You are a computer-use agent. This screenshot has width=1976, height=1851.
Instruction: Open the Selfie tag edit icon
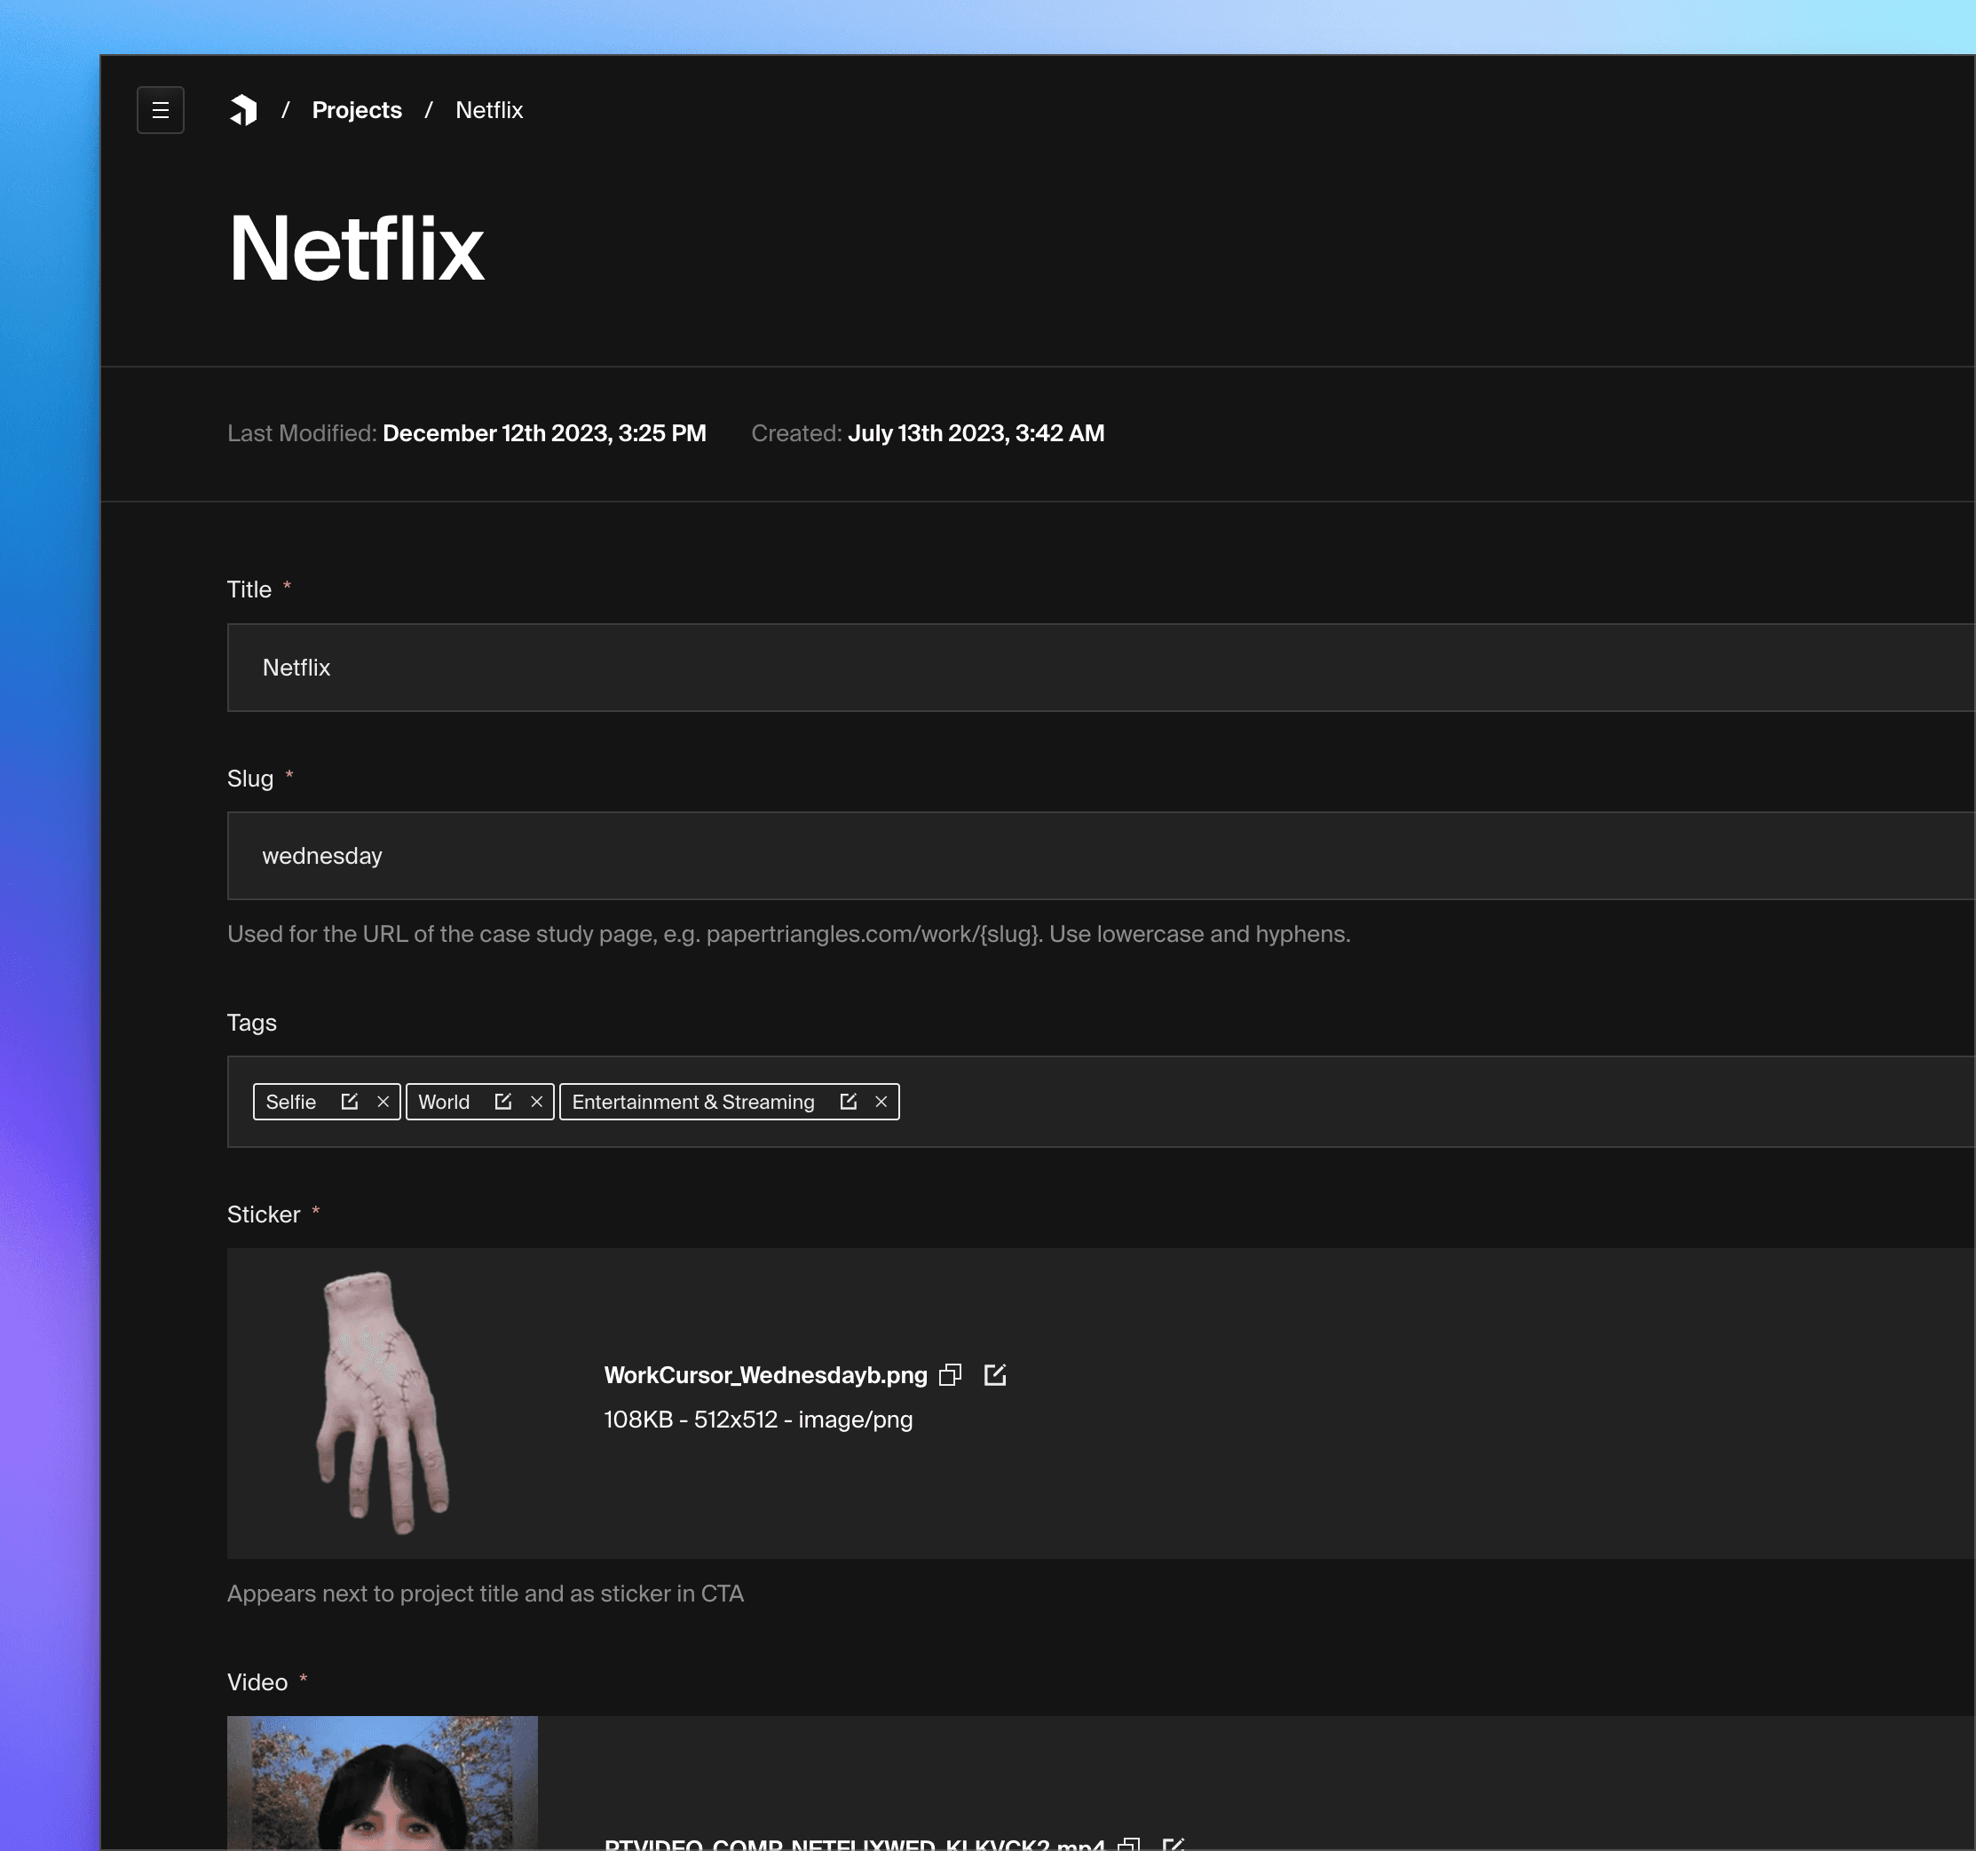point(350,1102)
